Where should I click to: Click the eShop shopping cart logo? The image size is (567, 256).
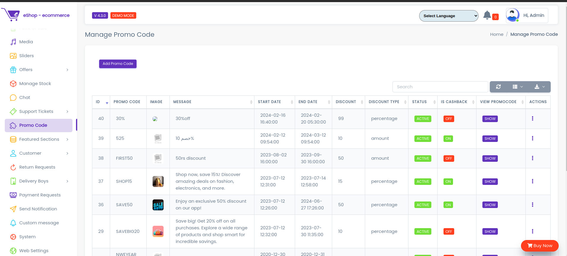(11, 15)
